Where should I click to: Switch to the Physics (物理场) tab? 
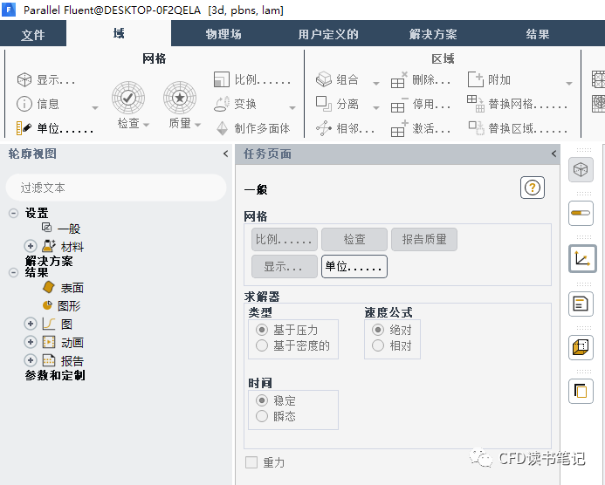pyautogui.click(x=223, y=34)
